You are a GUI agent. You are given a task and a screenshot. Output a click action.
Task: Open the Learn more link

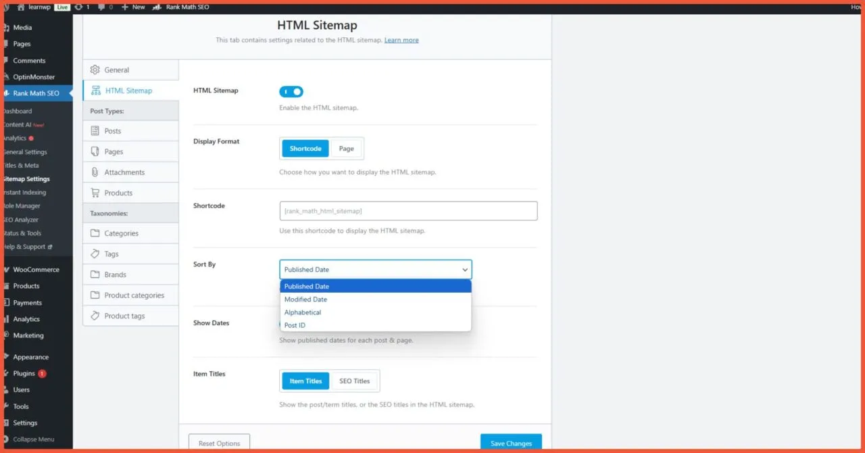(401, 40)
